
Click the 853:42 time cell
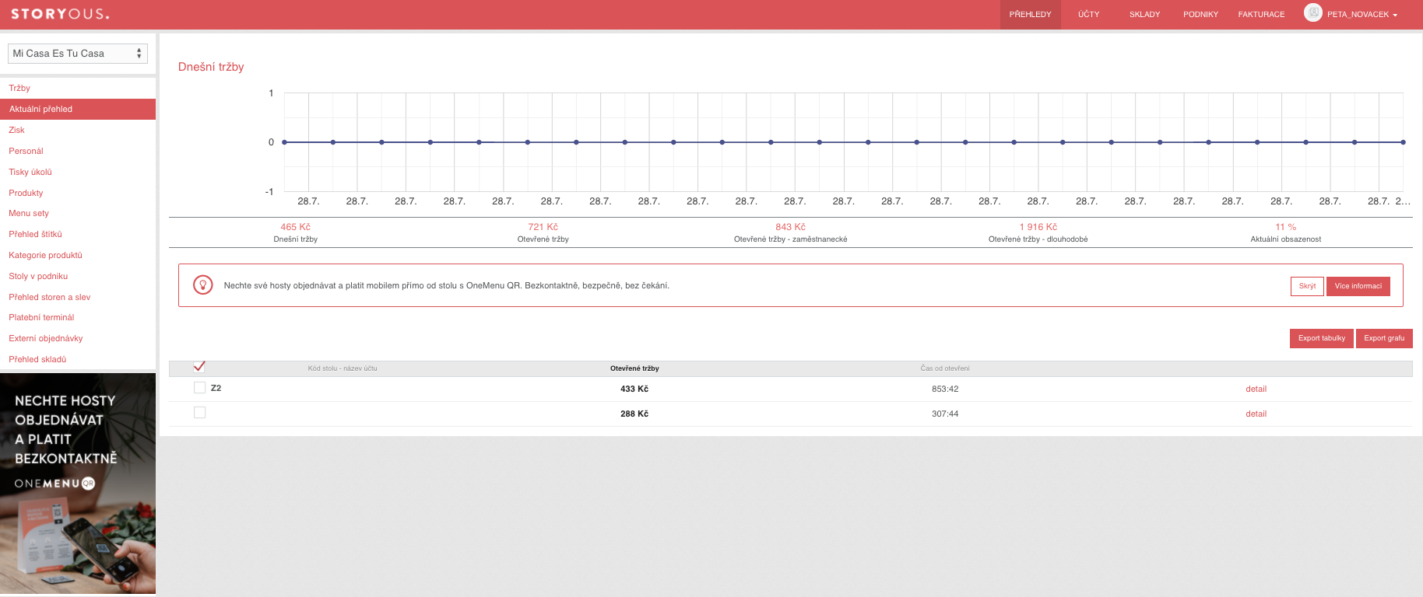[x=945, y=389]
